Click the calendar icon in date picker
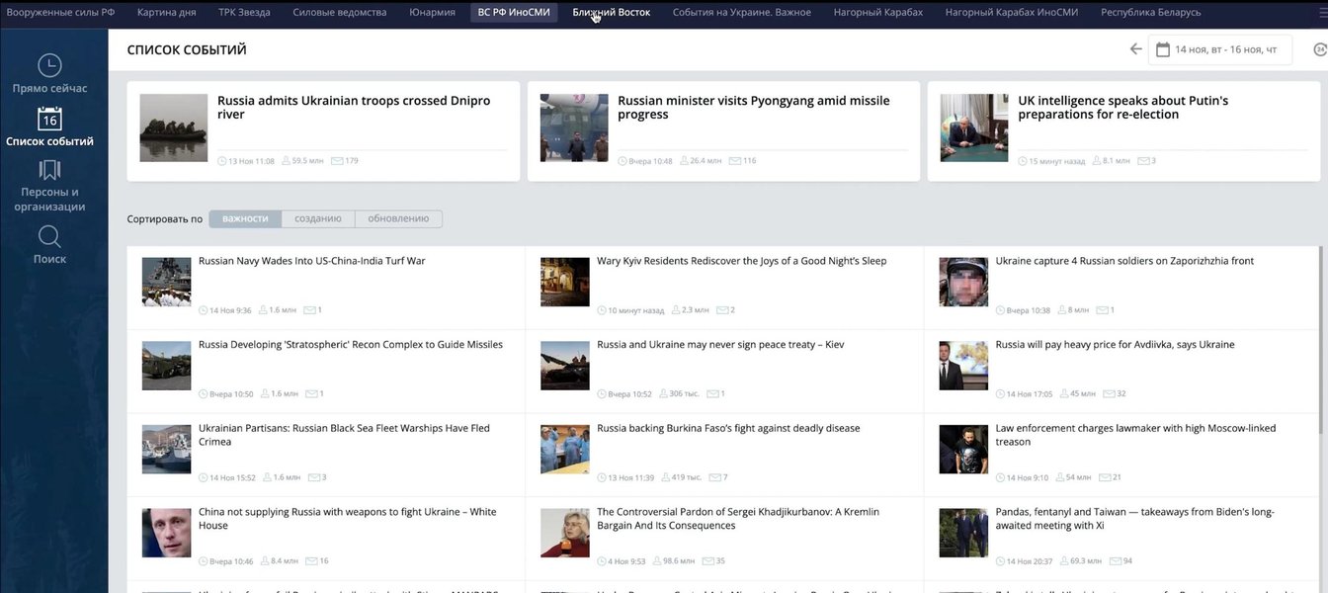This screenshot has width=1328, height=593. point(1163,49)
